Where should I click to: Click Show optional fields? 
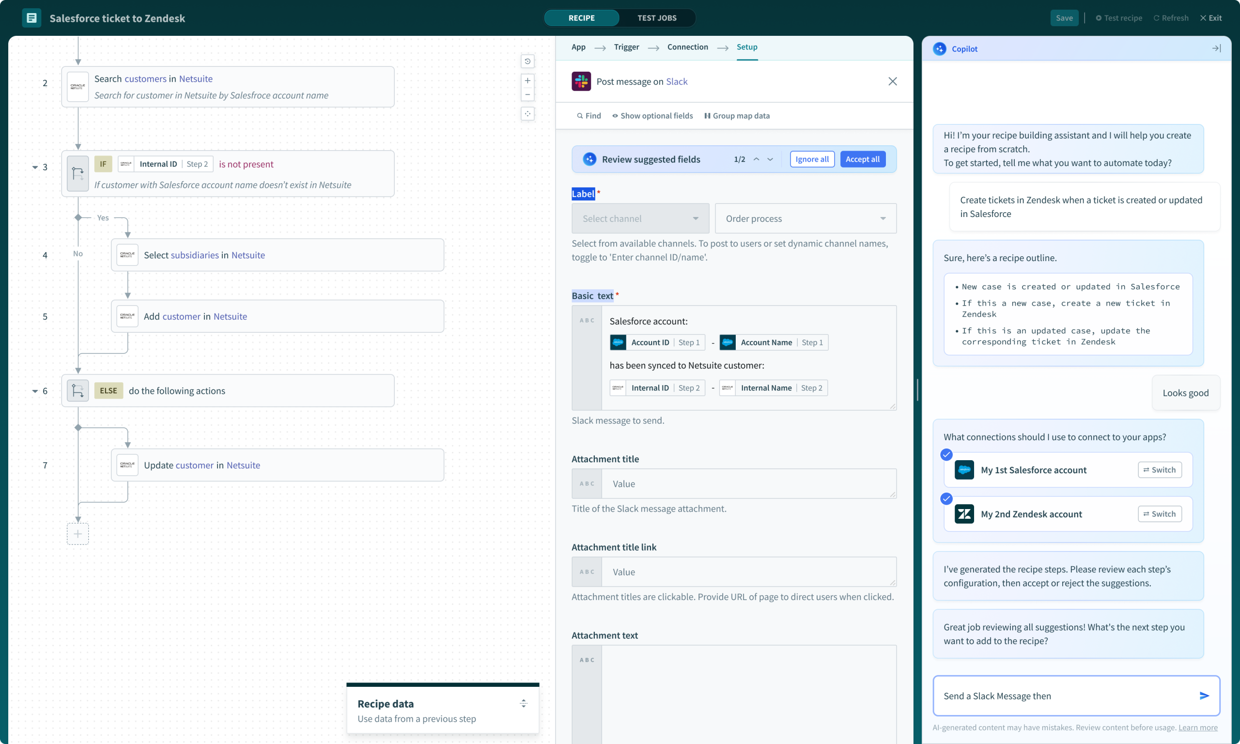tap(652, 116)
